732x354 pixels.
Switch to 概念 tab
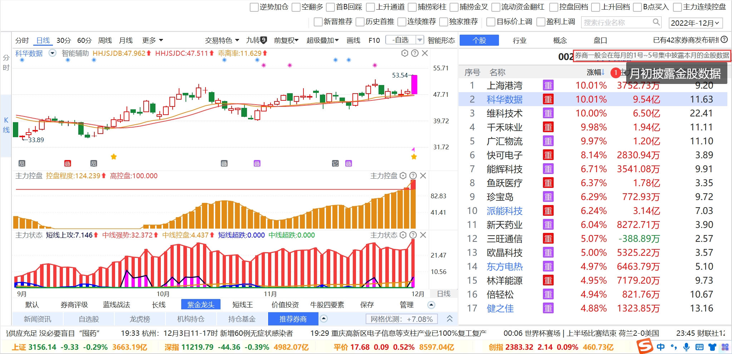point(560,40)
